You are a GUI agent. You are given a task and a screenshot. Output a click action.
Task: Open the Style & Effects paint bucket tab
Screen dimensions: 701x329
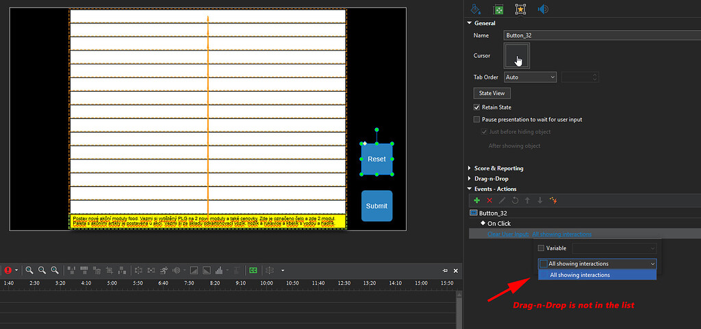click(x=476, y=9)
